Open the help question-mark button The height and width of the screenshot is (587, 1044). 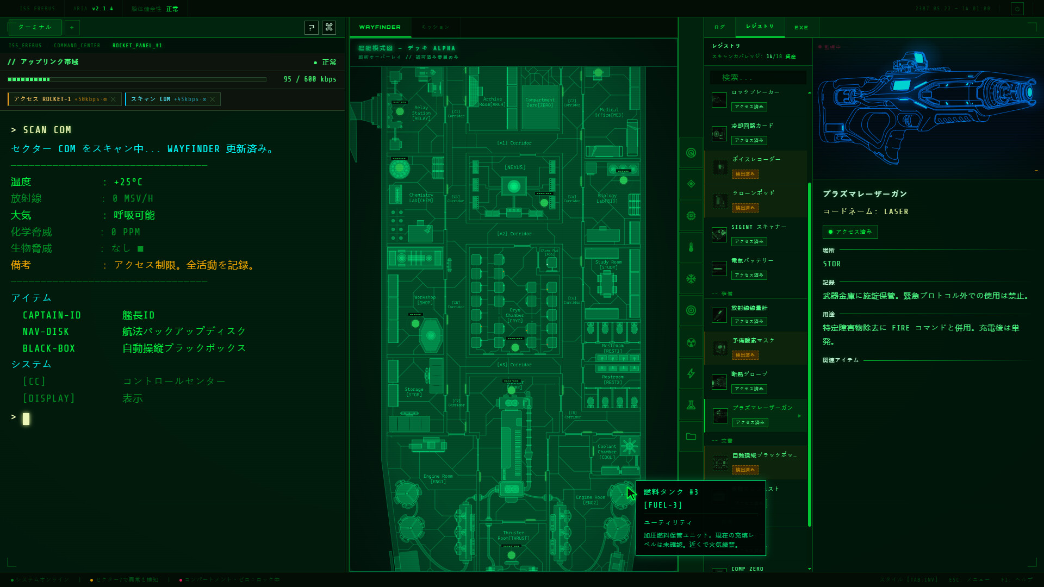pos(312,27)
